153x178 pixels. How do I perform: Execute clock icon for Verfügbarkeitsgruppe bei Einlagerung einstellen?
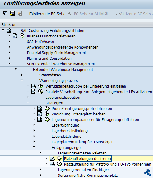pyautogui.click(x=41, y=86)
